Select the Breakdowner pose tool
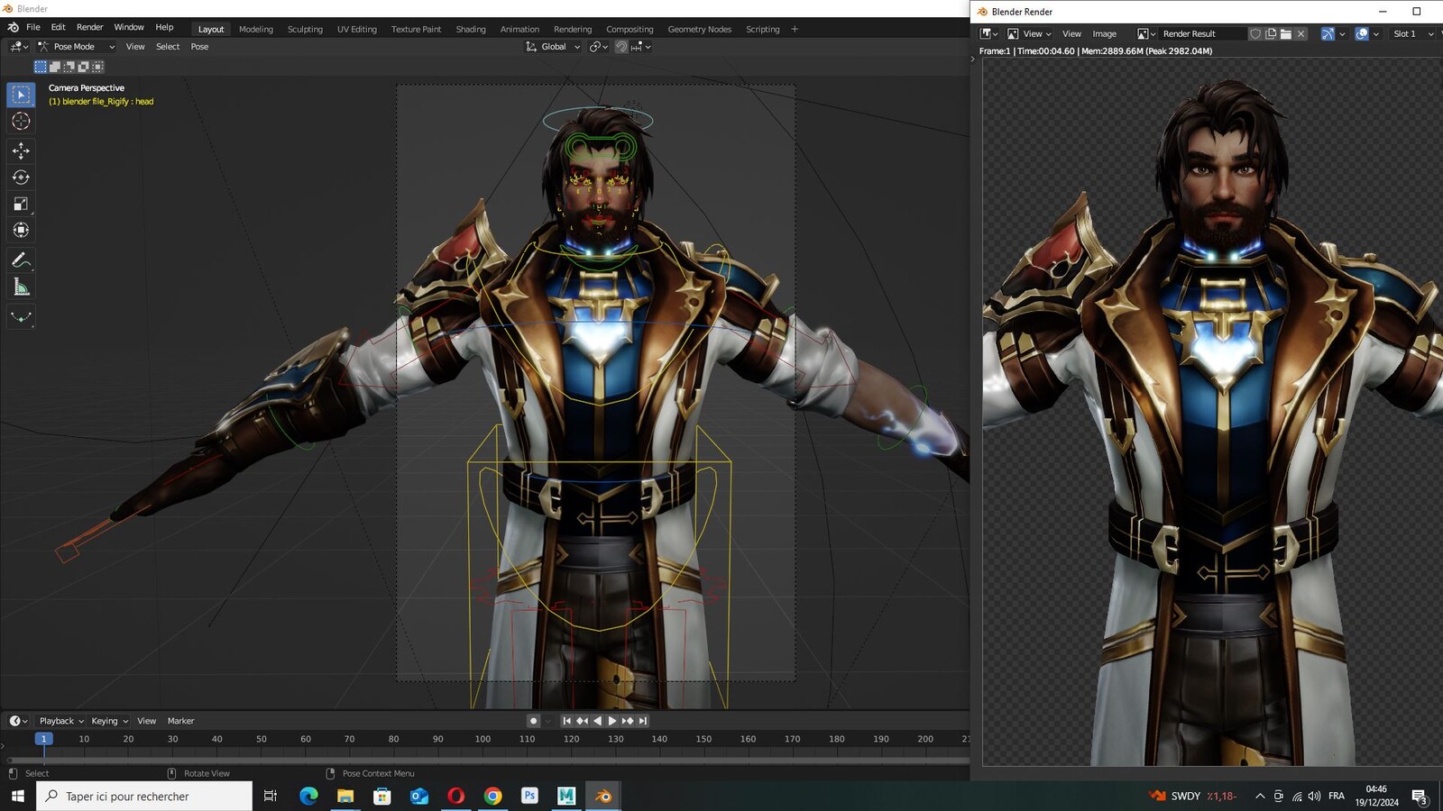 pyautogui.click(x=21, y=316)
